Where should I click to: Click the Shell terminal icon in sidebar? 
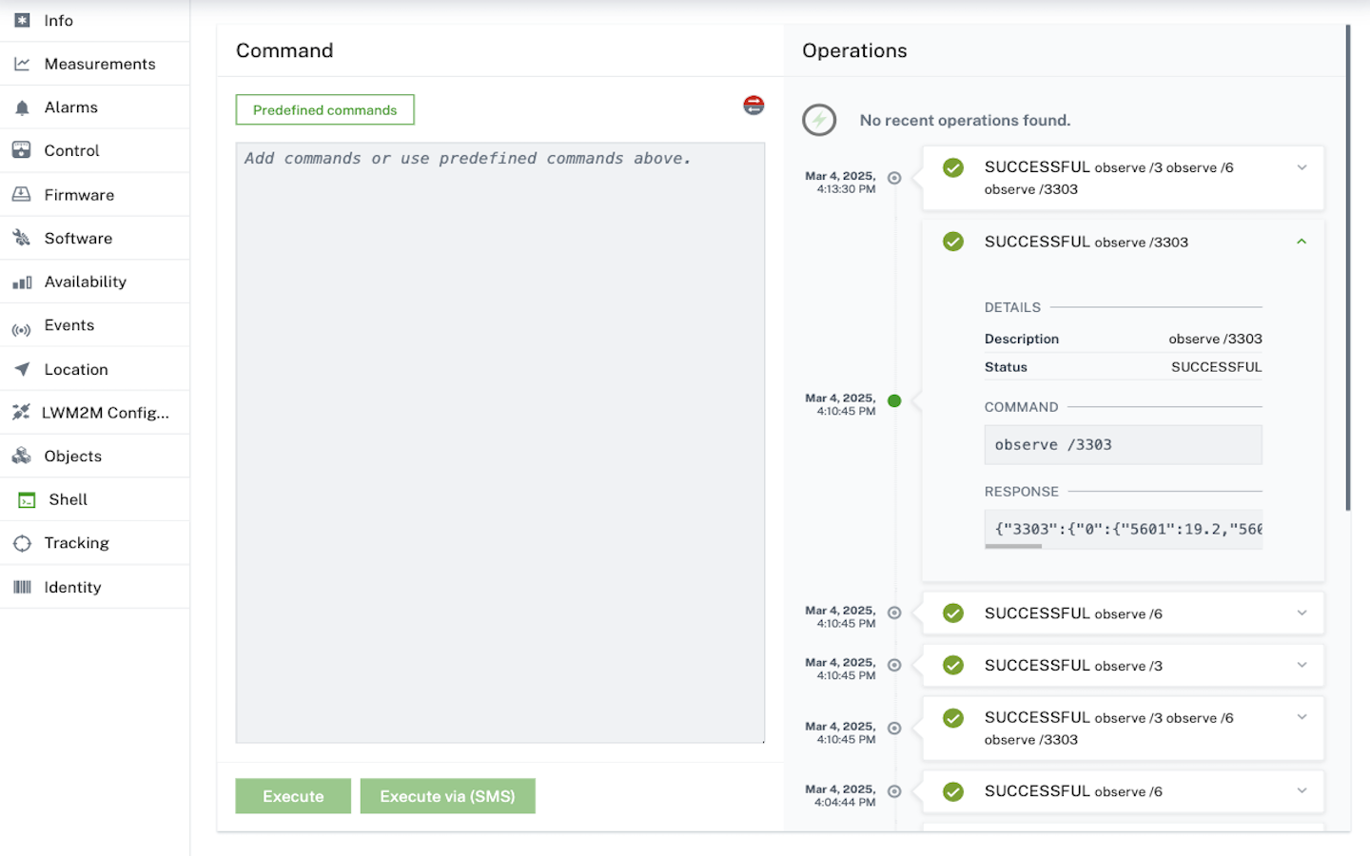pos(27,500)
